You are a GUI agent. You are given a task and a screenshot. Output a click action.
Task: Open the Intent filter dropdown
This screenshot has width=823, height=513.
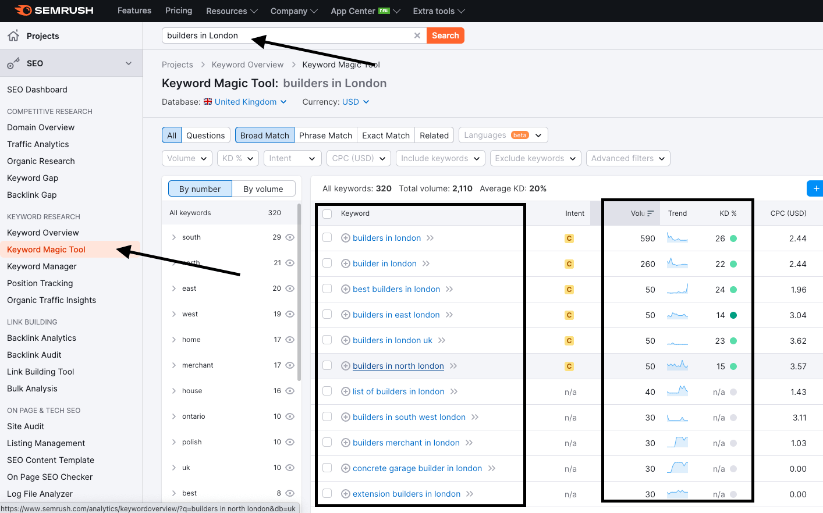click(x=293, y=158)
